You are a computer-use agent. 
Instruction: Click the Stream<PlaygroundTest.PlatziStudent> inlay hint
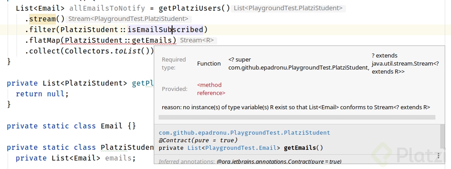[128, 19]
